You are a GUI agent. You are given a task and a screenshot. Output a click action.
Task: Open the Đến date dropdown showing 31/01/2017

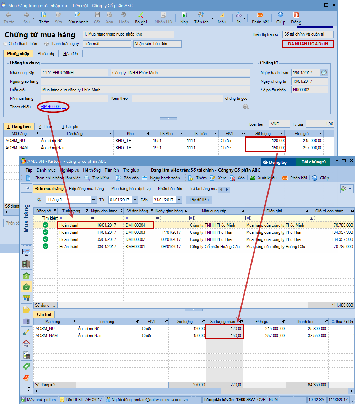179,200
